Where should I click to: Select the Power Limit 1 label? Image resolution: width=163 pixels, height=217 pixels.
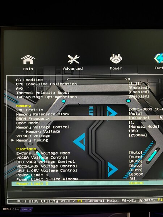click(x=32, y=175)
